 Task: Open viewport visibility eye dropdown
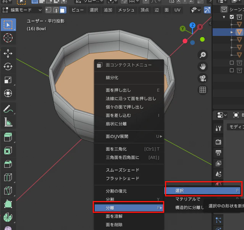(x=196, y=10)
